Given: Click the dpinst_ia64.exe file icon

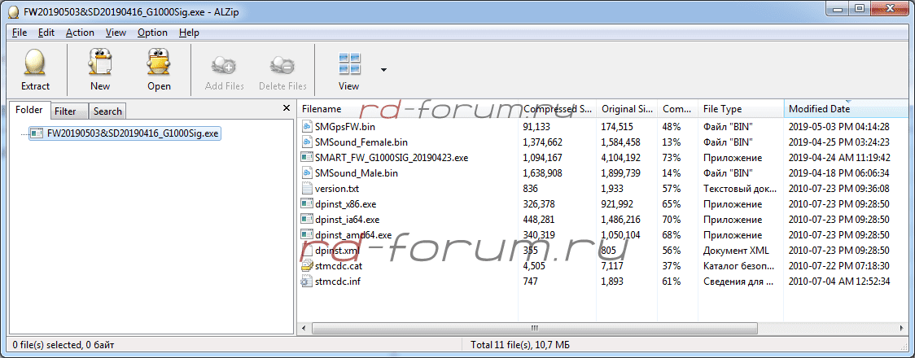Looking at the screenshot, I should pyautogui.click(x=307, y=220).
